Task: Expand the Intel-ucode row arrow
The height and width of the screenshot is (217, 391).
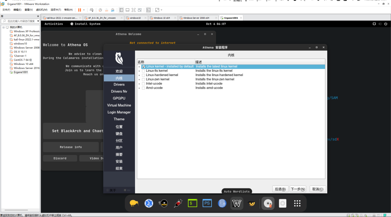Action: 139,84
